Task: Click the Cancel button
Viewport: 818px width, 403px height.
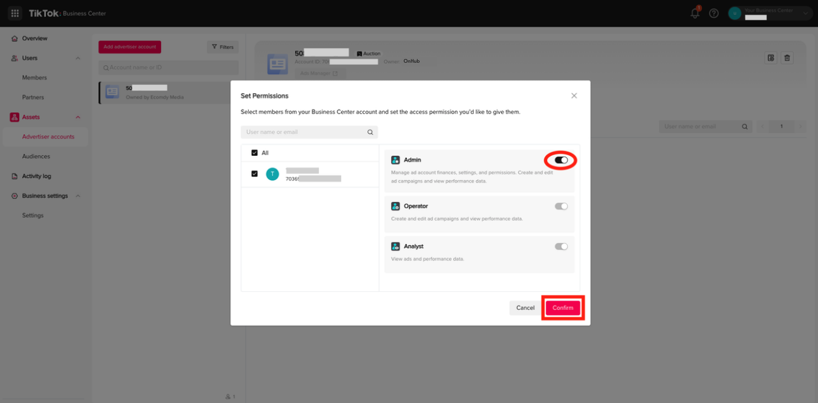Action: [x=525, y=308]
